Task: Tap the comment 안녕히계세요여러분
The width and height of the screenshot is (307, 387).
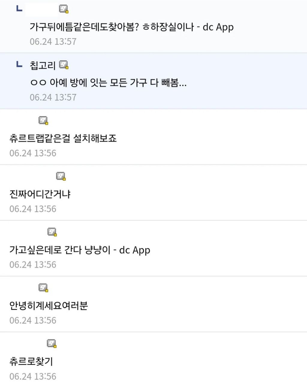Action: pyautogui.click(x=49, y=306)
